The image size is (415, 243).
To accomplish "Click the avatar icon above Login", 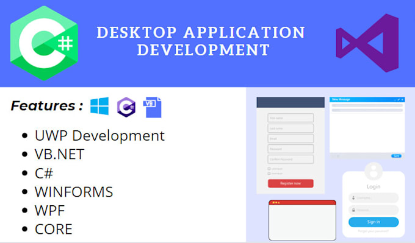I will pos(374,171).
